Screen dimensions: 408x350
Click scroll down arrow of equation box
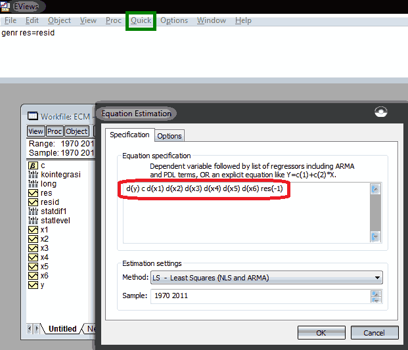(375, 236)
